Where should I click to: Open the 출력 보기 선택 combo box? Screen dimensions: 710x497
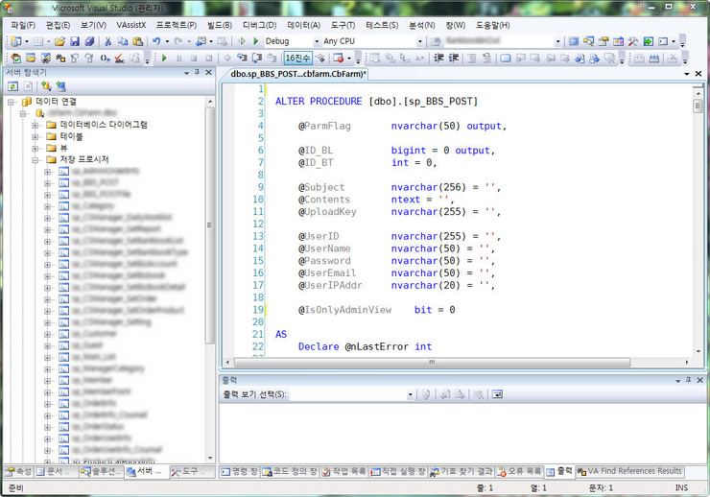351,394
